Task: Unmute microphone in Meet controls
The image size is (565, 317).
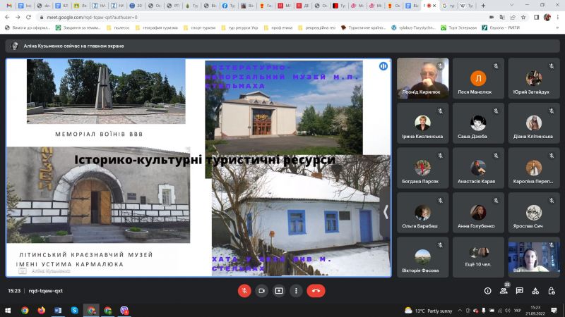Action: [x=244, y=291]
